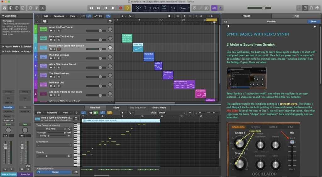The image size is (322, 177).
Task: Open the Library button in the control bar
Action: 4,8
